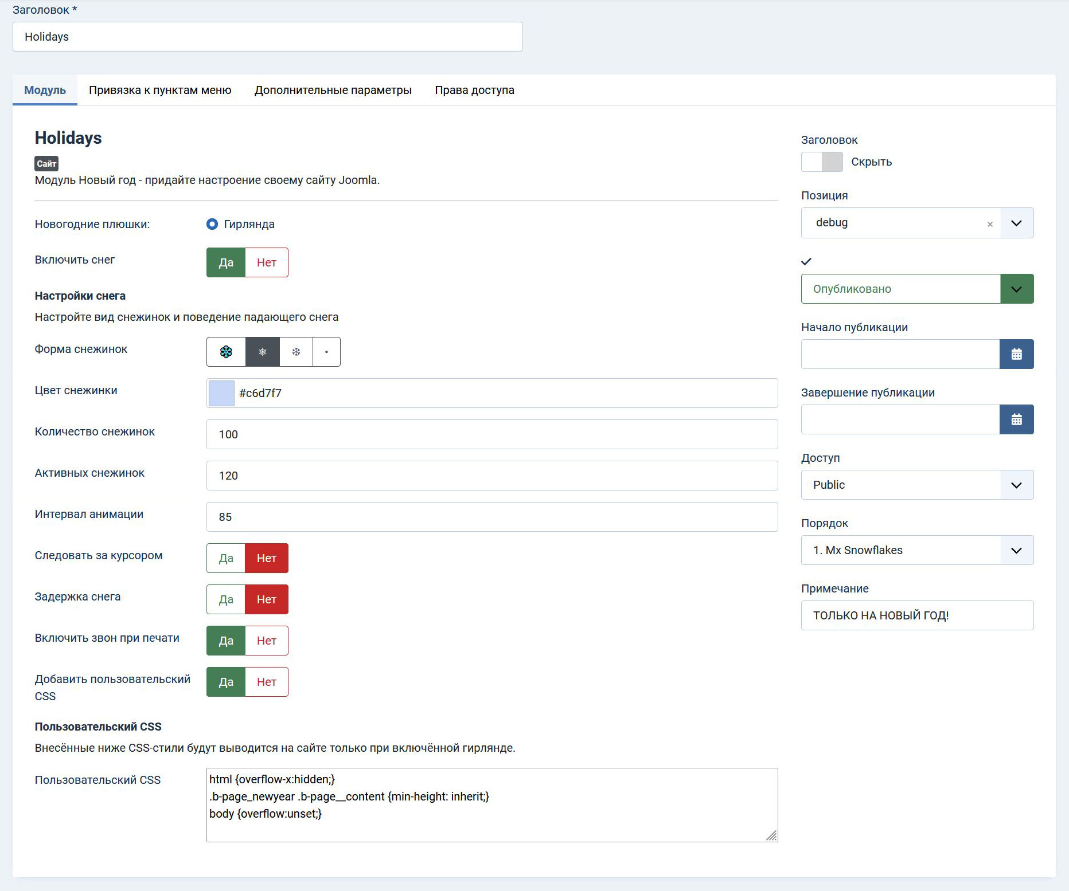
Task: Click the CSS textarea resize handle
Action: (x=771, y=835)
